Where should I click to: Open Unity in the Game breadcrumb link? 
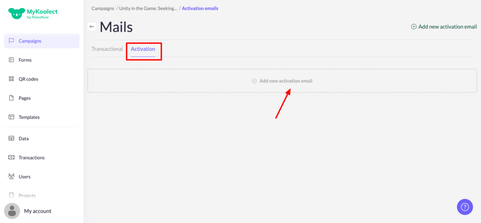click(148, 8)
